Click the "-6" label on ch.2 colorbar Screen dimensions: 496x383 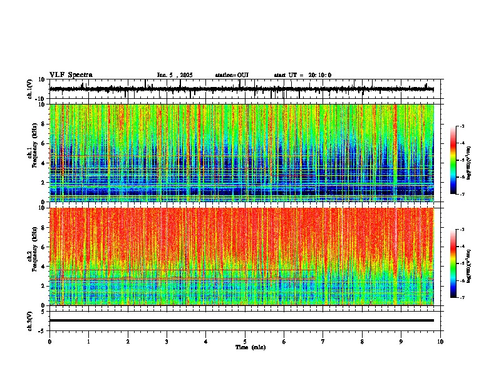pyautogui.click(x=462, y=280)
